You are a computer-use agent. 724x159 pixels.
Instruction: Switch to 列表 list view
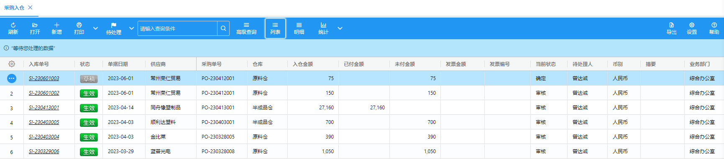[275, 28]
